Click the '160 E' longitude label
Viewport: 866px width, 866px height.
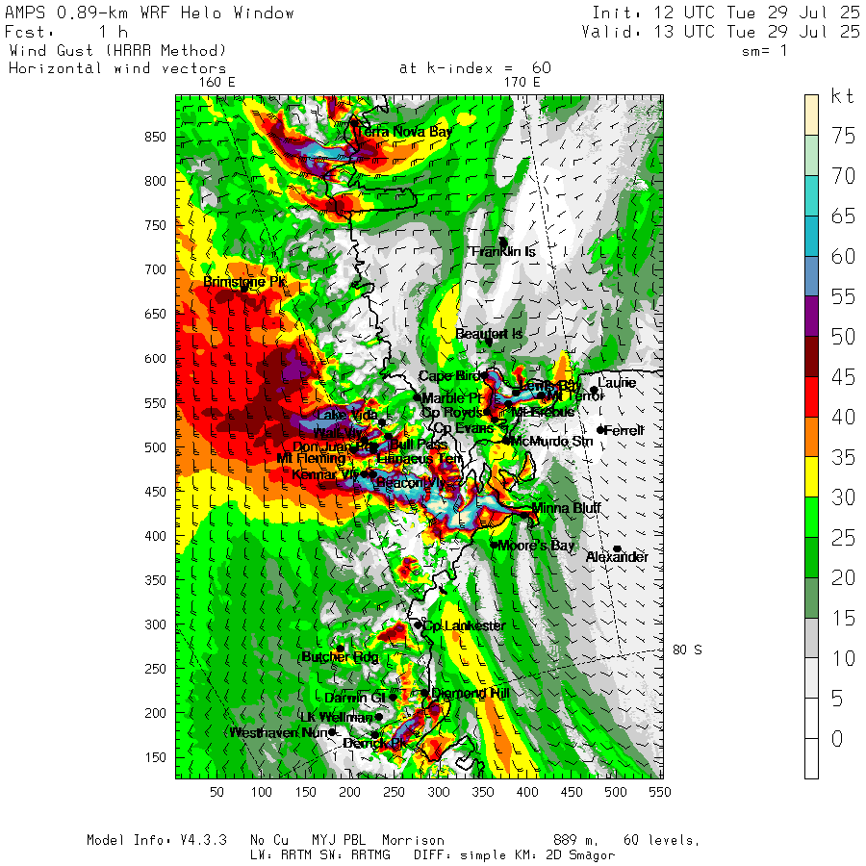coord(217,83)
